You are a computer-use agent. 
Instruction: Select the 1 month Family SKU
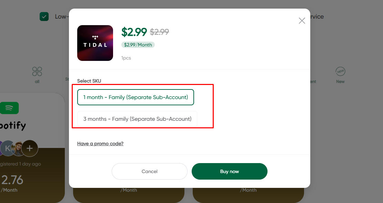[x=135, y=97]
